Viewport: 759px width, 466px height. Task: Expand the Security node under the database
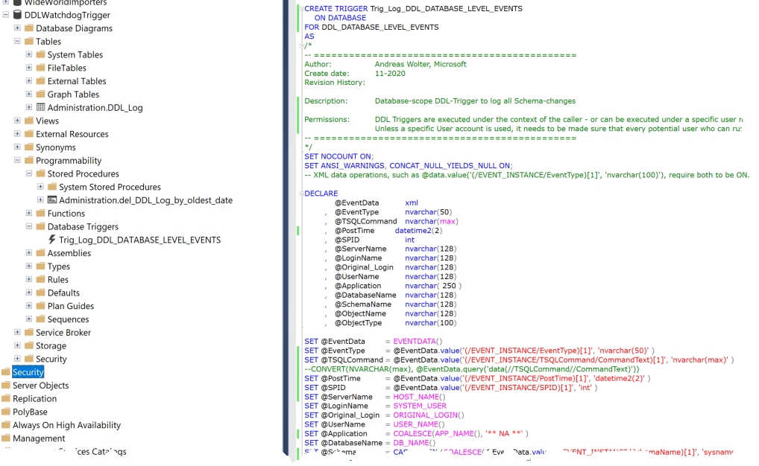pos(17,358)
